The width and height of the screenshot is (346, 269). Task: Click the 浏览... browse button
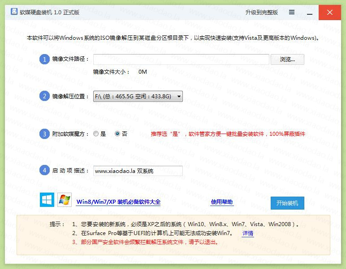tap(287, 59)
